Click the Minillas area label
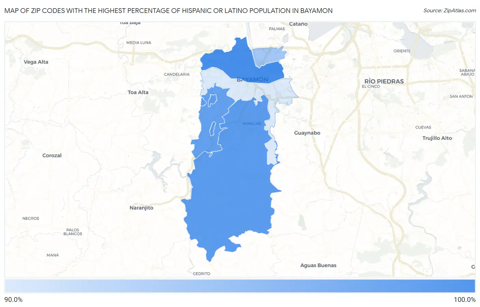 [x=252, y=124]
